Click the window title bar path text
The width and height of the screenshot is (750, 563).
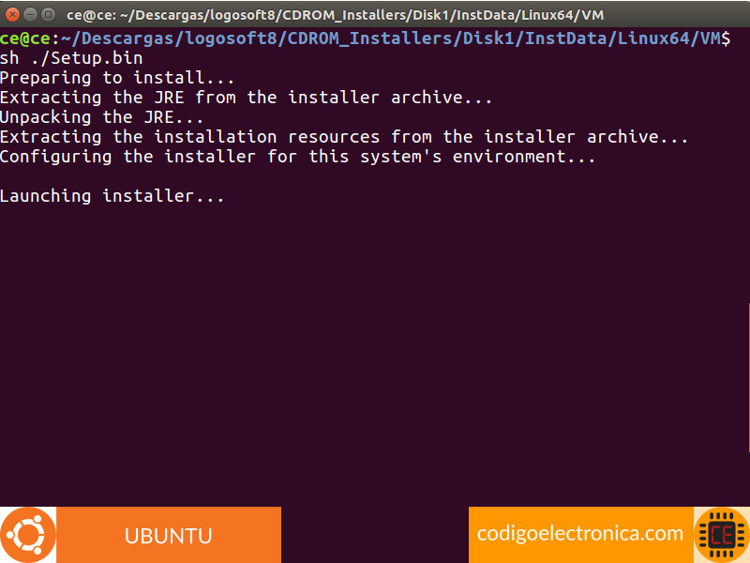[336, 15]
